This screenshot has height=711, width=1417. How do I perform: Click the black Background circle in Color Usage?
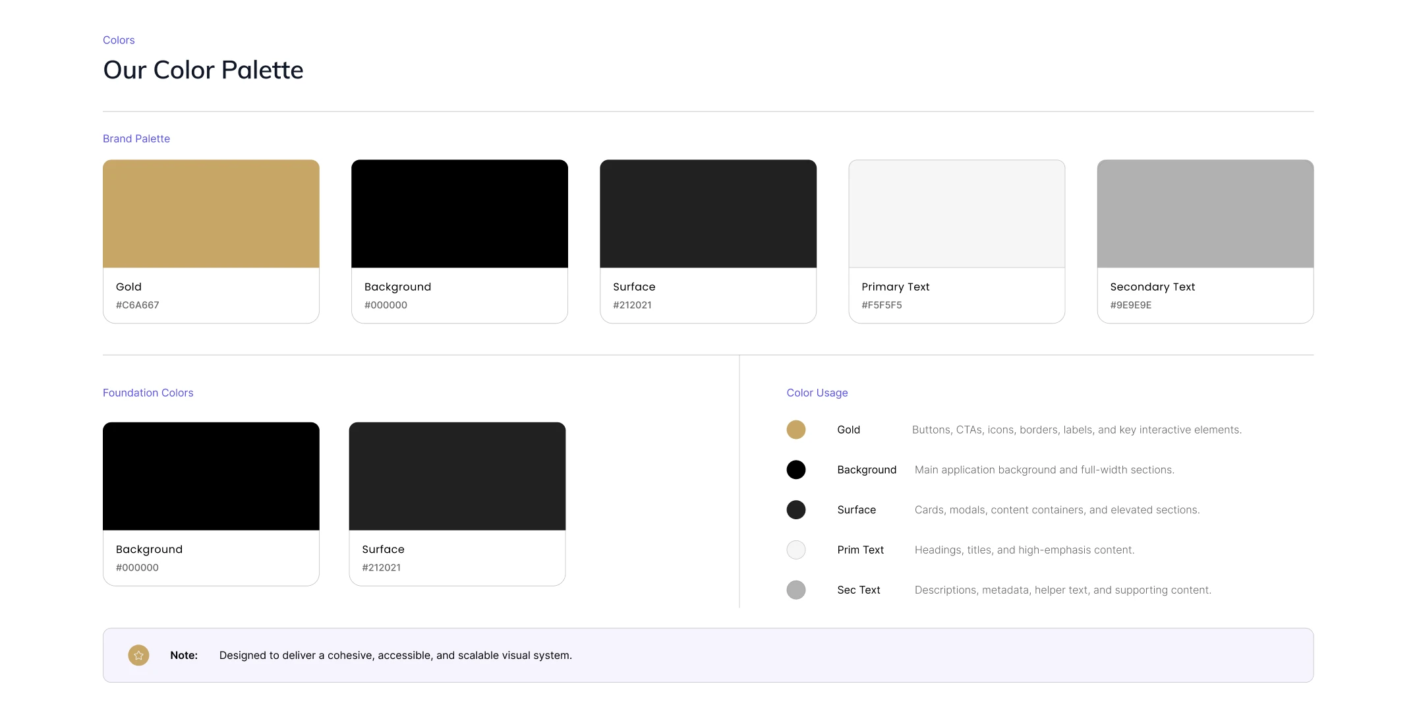(796, 470)
